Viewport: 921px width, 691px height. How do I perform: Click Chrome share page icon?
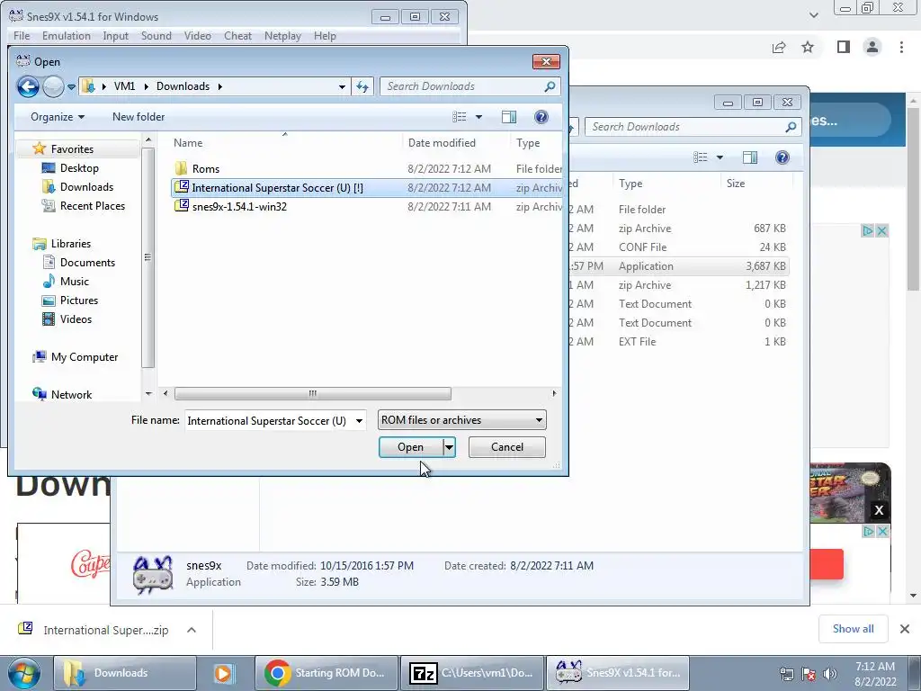click(x=779, y=47)
